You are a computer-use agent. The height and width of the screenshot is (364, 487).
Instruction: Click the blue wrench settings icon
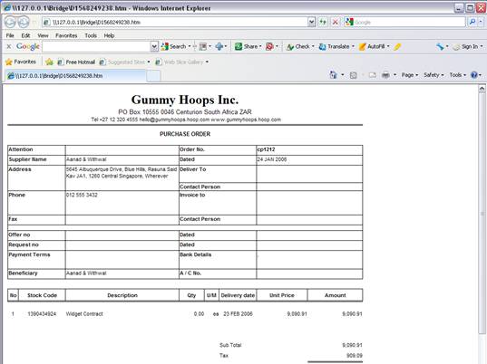tap(440, 46)
